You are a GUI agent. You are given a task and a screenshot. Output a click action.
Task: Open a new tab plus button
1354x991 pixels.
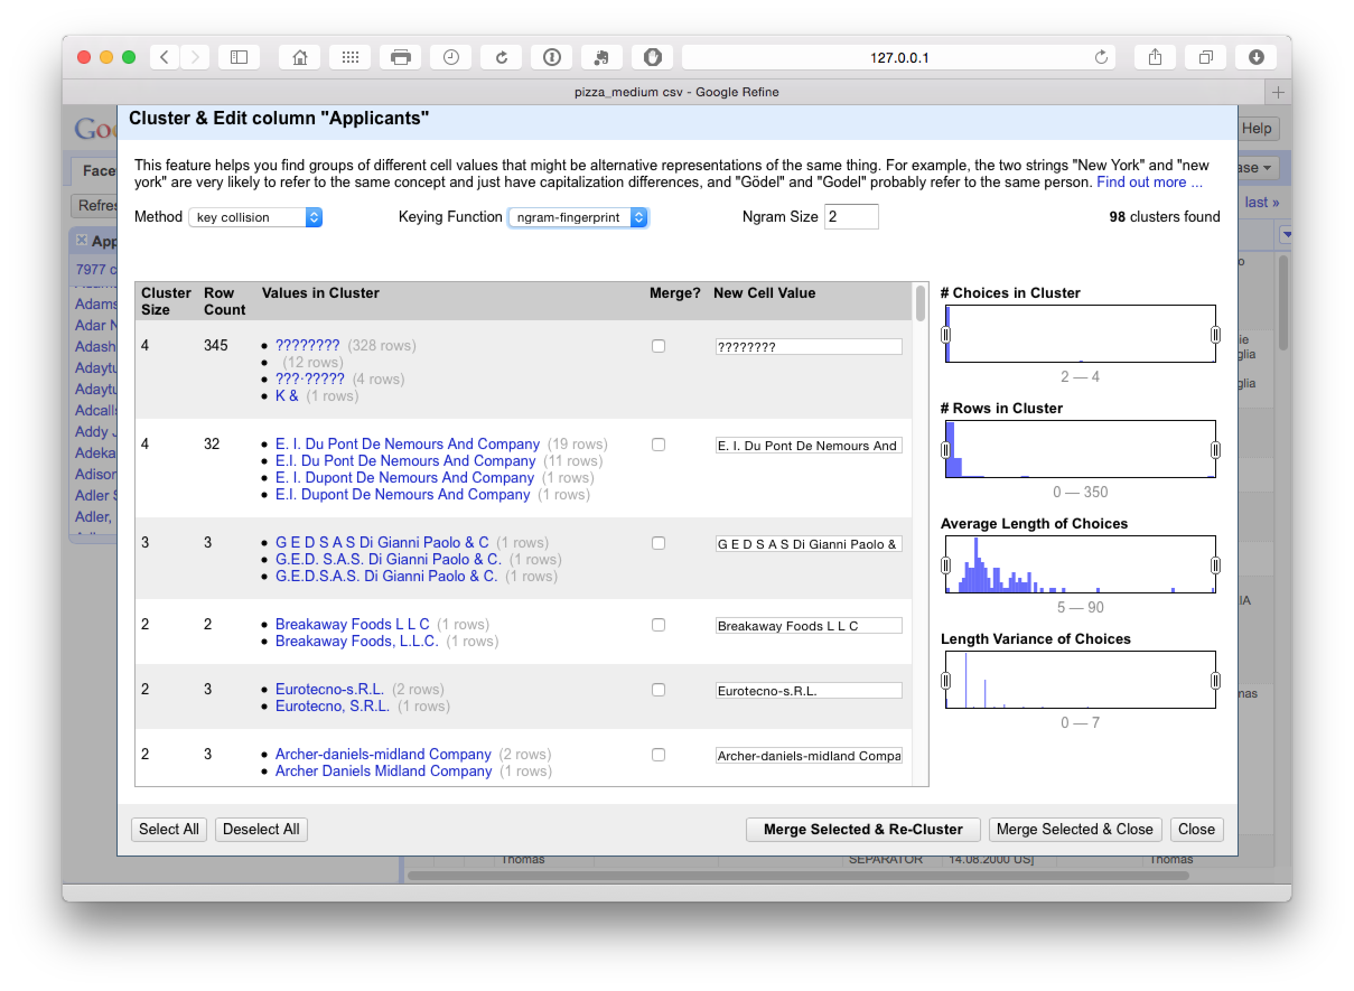coord(1278,92)
